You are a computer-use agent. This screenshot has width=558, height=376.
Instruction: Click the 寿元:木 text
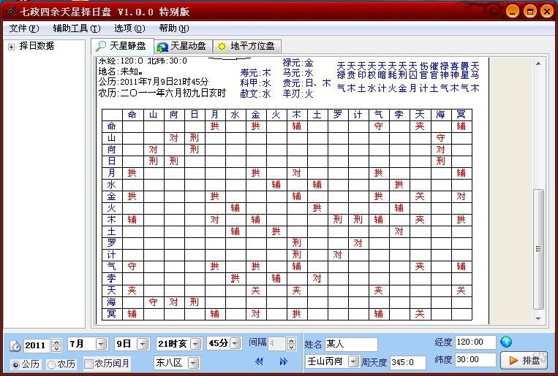point(255,73)
